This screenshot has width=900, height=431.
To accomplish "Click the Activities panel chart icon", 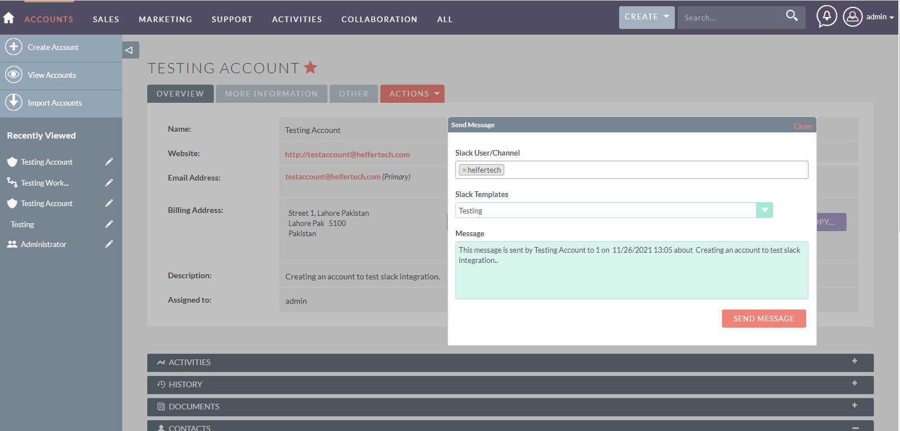I will coord(161,362).
